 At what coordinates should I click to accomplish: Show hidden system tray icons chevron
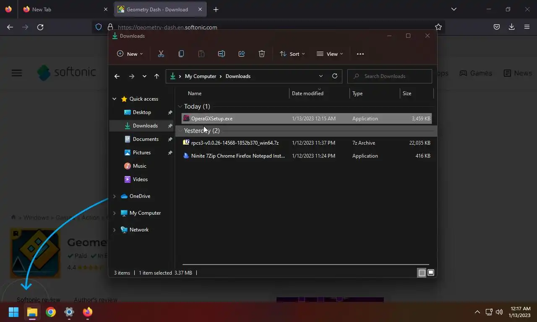[x=477, y=312]
